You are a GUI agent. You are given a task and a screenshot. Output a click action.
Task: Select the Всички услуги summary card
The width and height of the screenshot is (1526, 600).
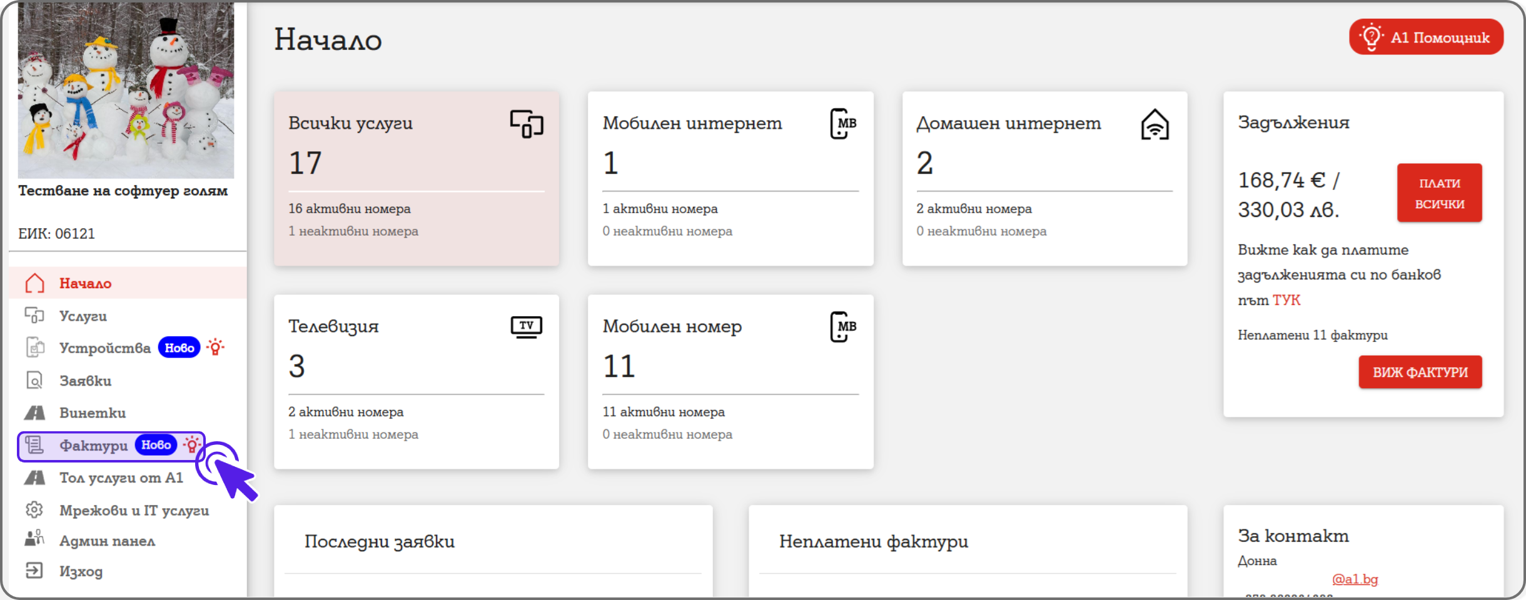click(x=417, y=179)
